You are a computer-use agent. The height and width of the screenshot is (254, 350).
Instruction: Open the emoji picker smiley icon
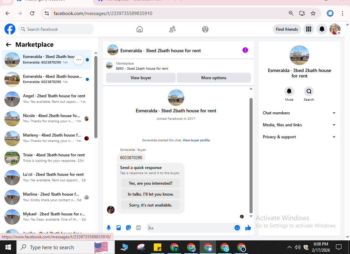[x=237, y=228]
